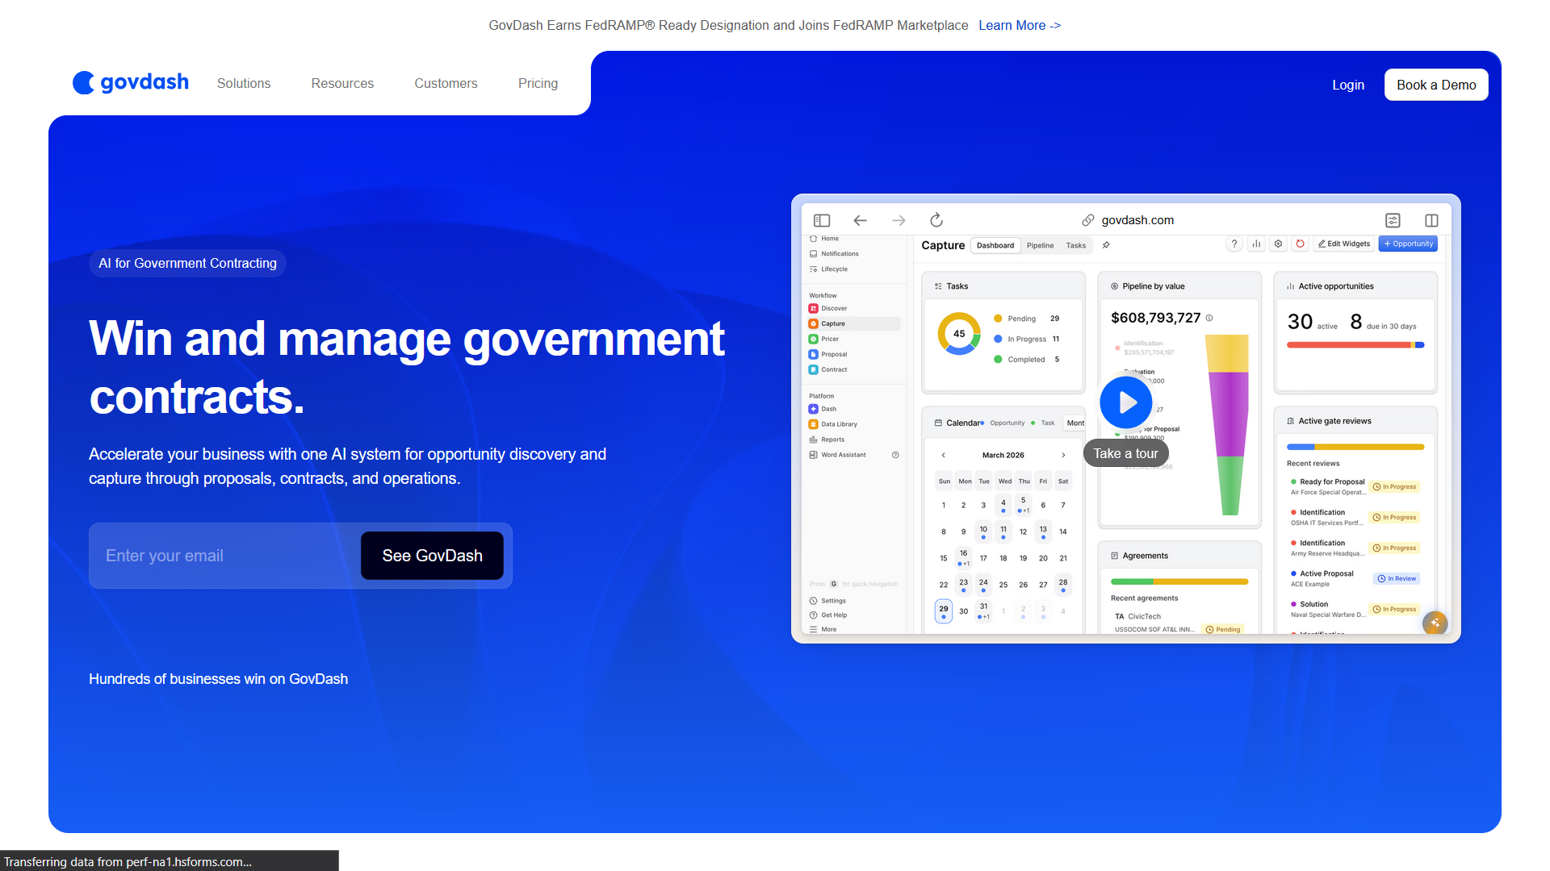Toggle the sidebar icon in demo browser bar
Image resolution: width=1550 pixels, height=871 pixels.
click(822, 220)
